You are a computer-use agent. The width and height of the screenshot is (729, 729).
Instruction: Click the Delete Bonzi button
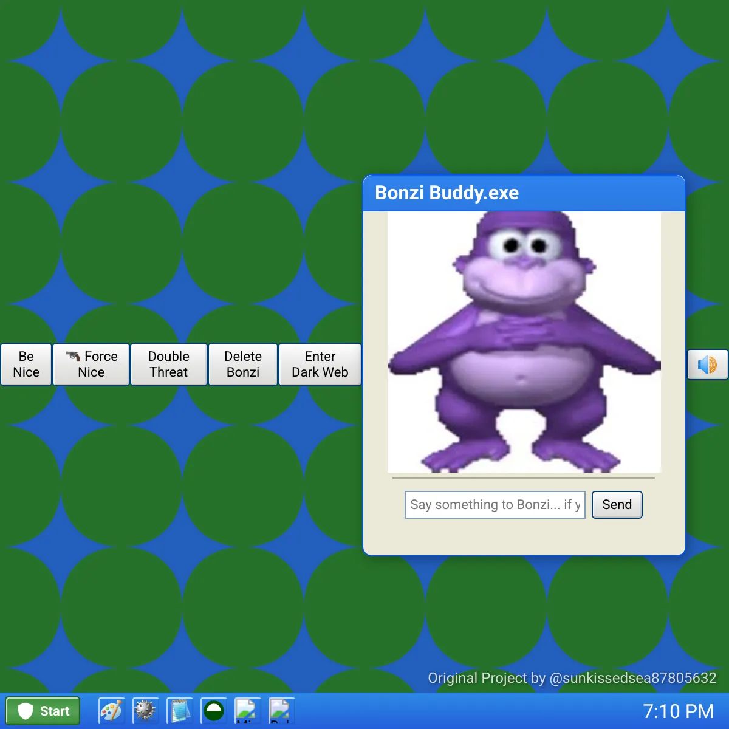pos(243,364)
